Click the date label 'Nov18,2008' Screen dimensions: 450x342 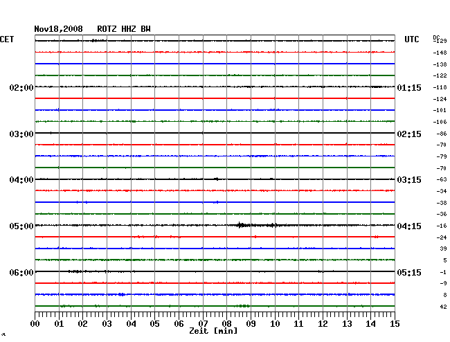pyautogui.click(x=58, y=29)
